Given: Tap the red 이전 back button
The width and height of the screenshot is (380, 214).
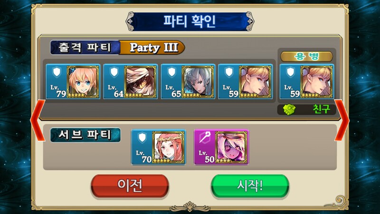Looking at the screenshot, I should click(x=130, y=186).
